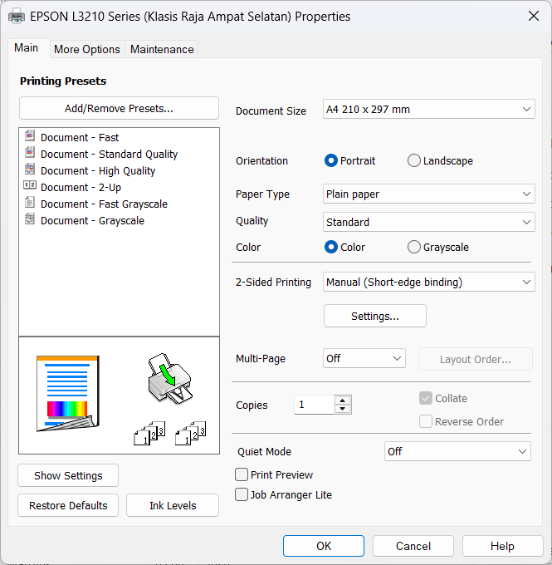Screen dimensions: 552x565
Task: Increase Copies with the up arrow
Action: (343, 400)
